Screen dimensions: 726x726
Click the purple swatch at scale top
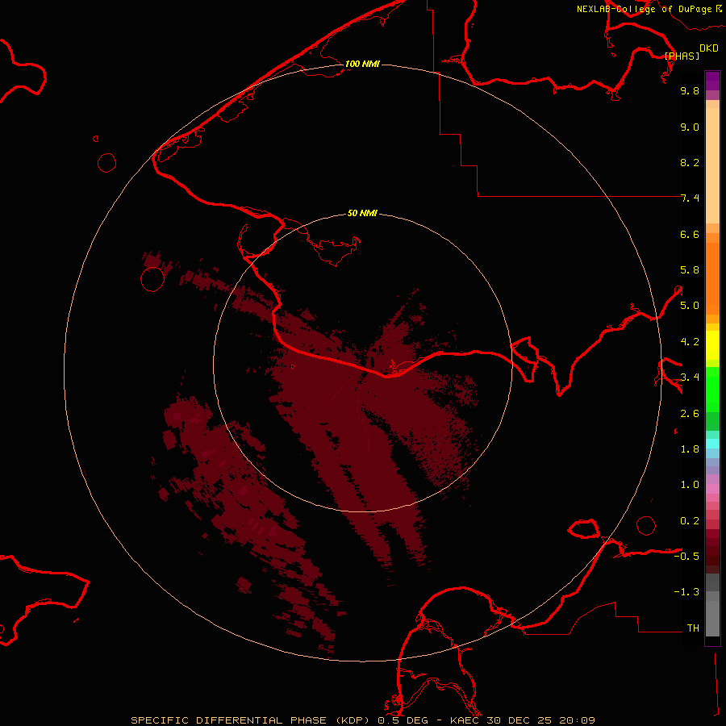712,81
